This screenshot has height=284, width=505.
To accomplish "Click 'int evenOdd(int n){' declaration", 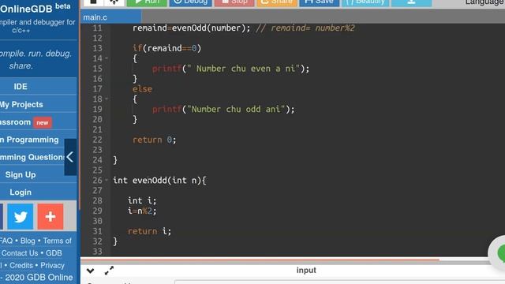I will [x=159, y=181].
